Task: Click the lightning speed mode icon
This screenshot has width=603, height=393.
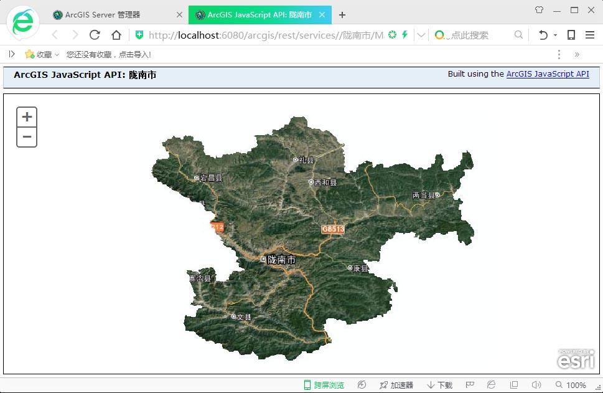Action: (404, 35)
